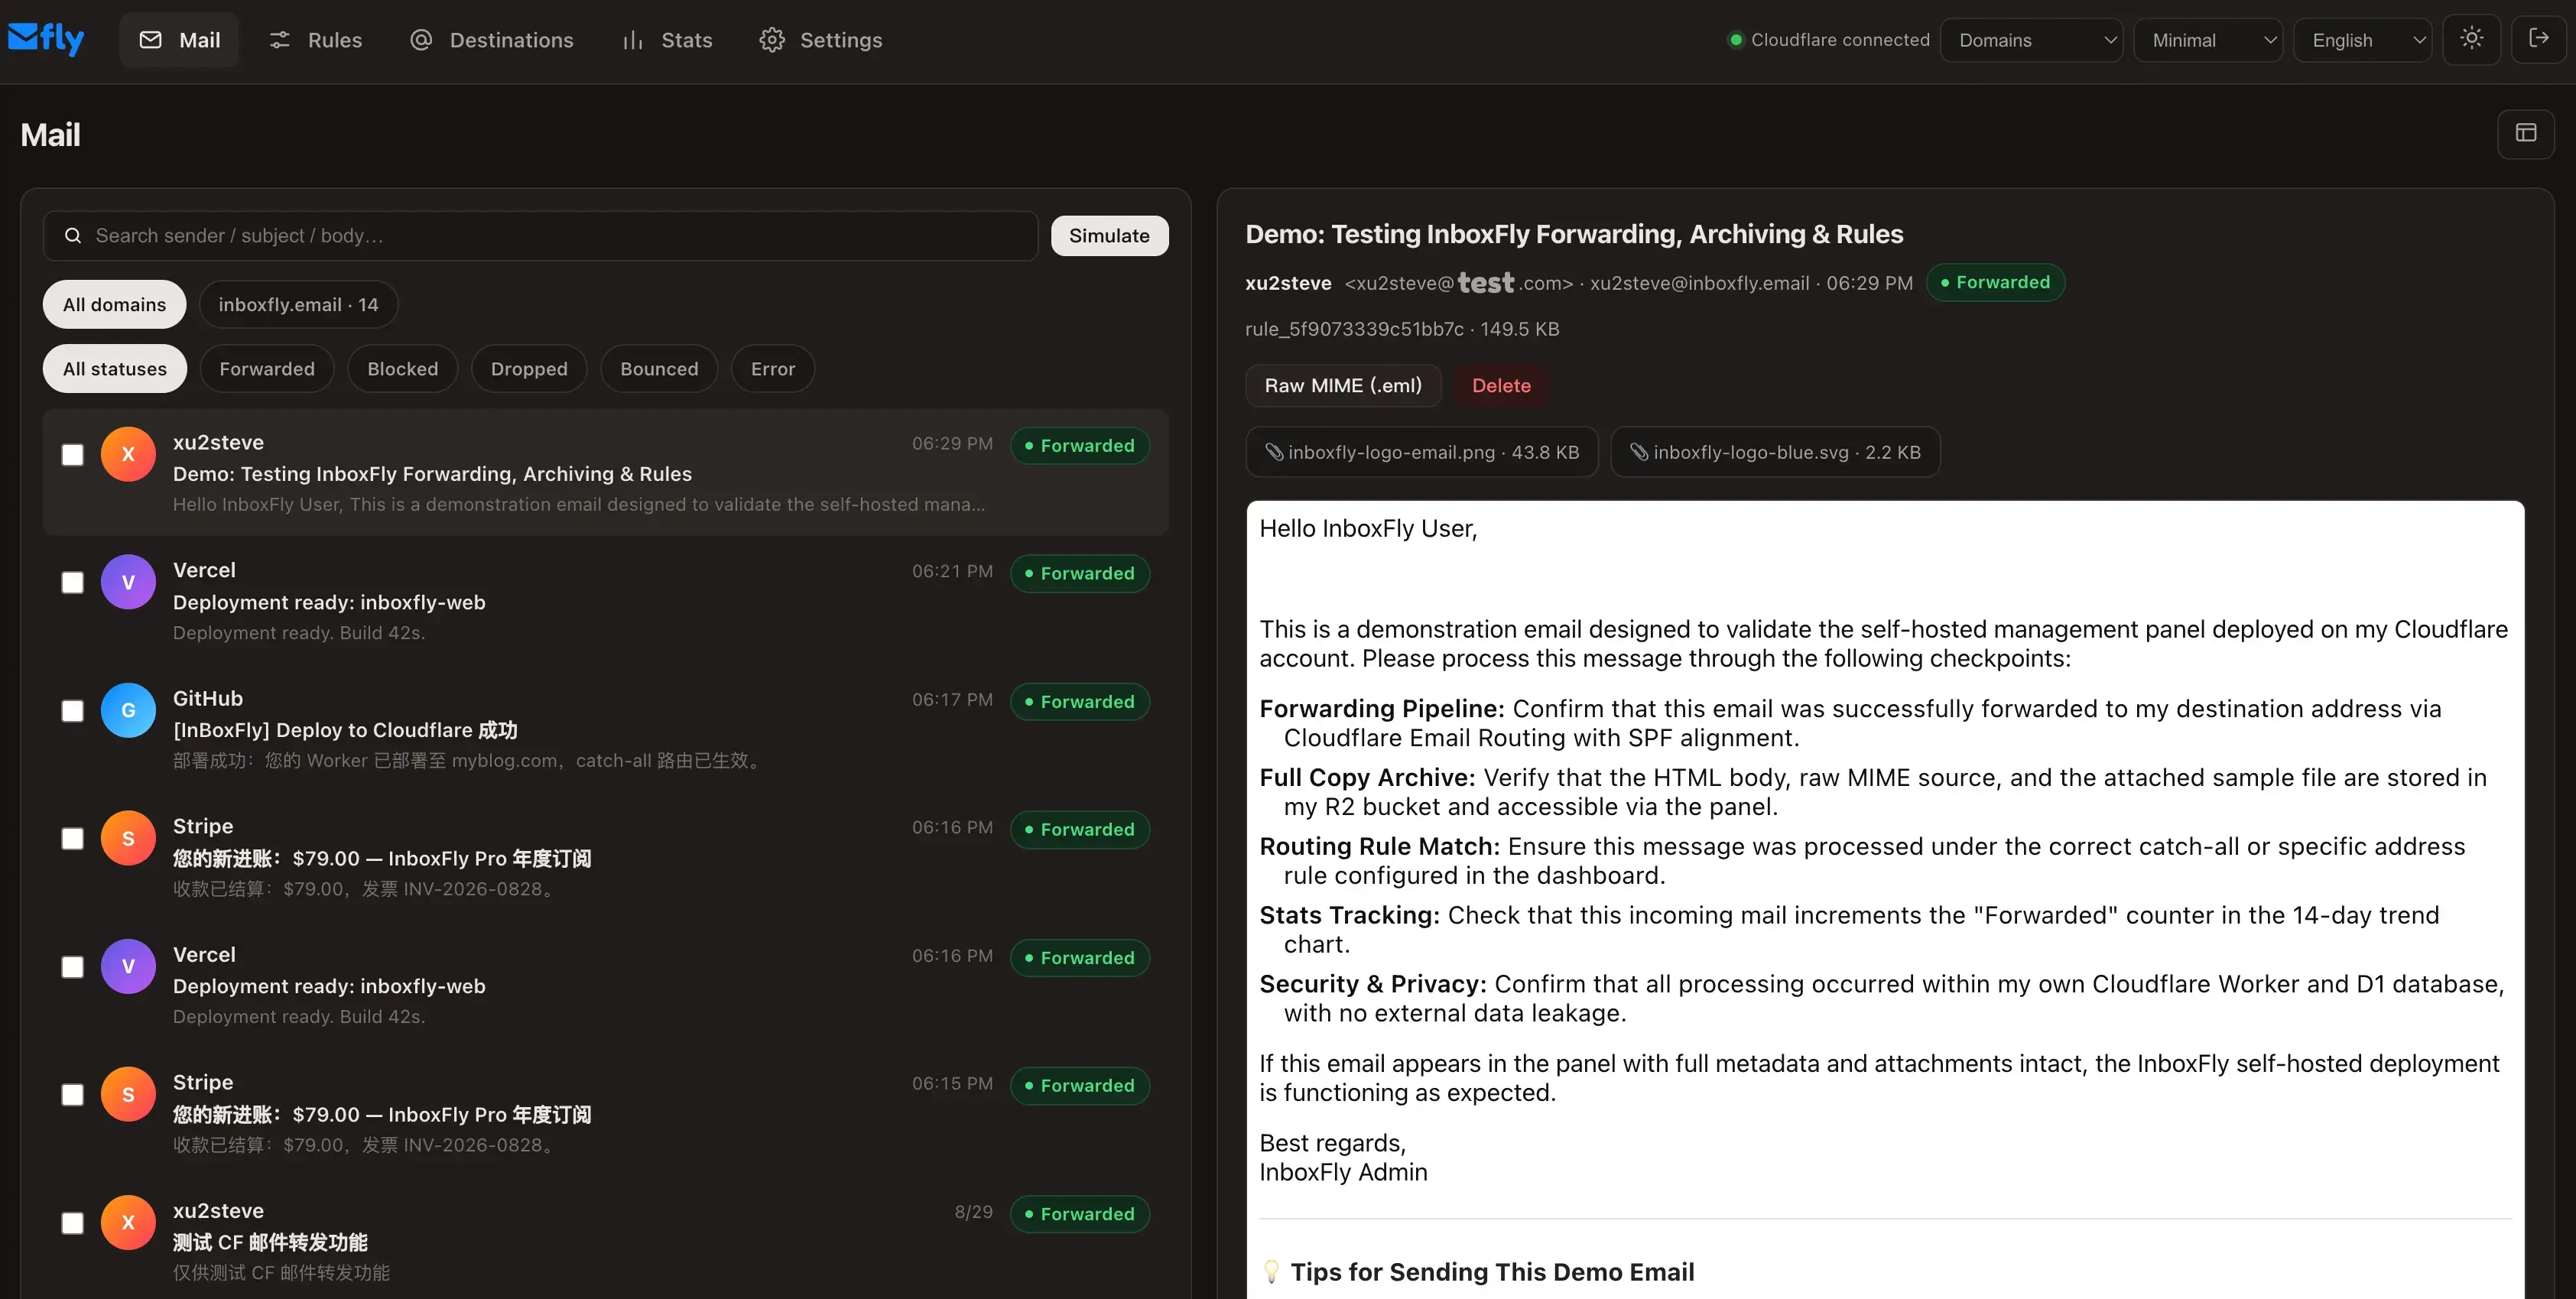The height and width of the screenshot is (1299, 2576).
Task: Switch to the Rules tab
Action: coord(315,40)
